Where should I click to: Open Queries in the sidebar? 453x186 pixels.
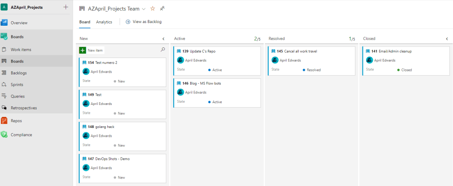click(x=18, y=96)
